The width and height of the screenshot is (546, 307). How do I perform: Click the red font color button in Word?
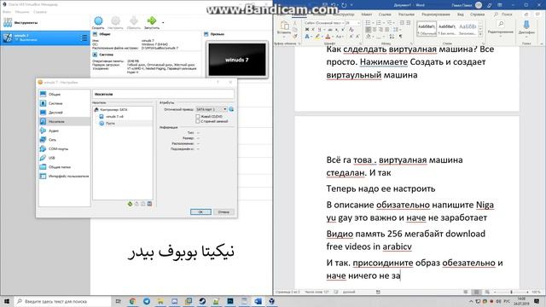328,37
